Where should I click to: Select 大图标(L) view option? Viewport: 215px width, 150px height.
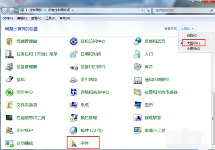194,43
